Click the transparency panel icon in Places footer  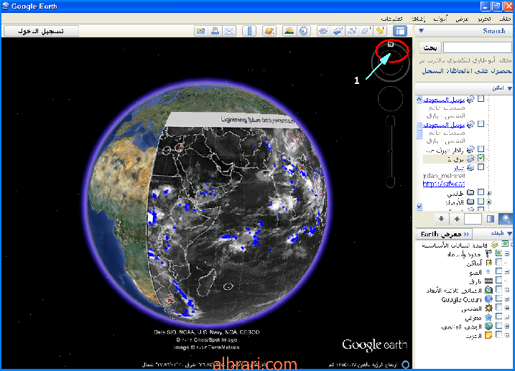point(491,219)
